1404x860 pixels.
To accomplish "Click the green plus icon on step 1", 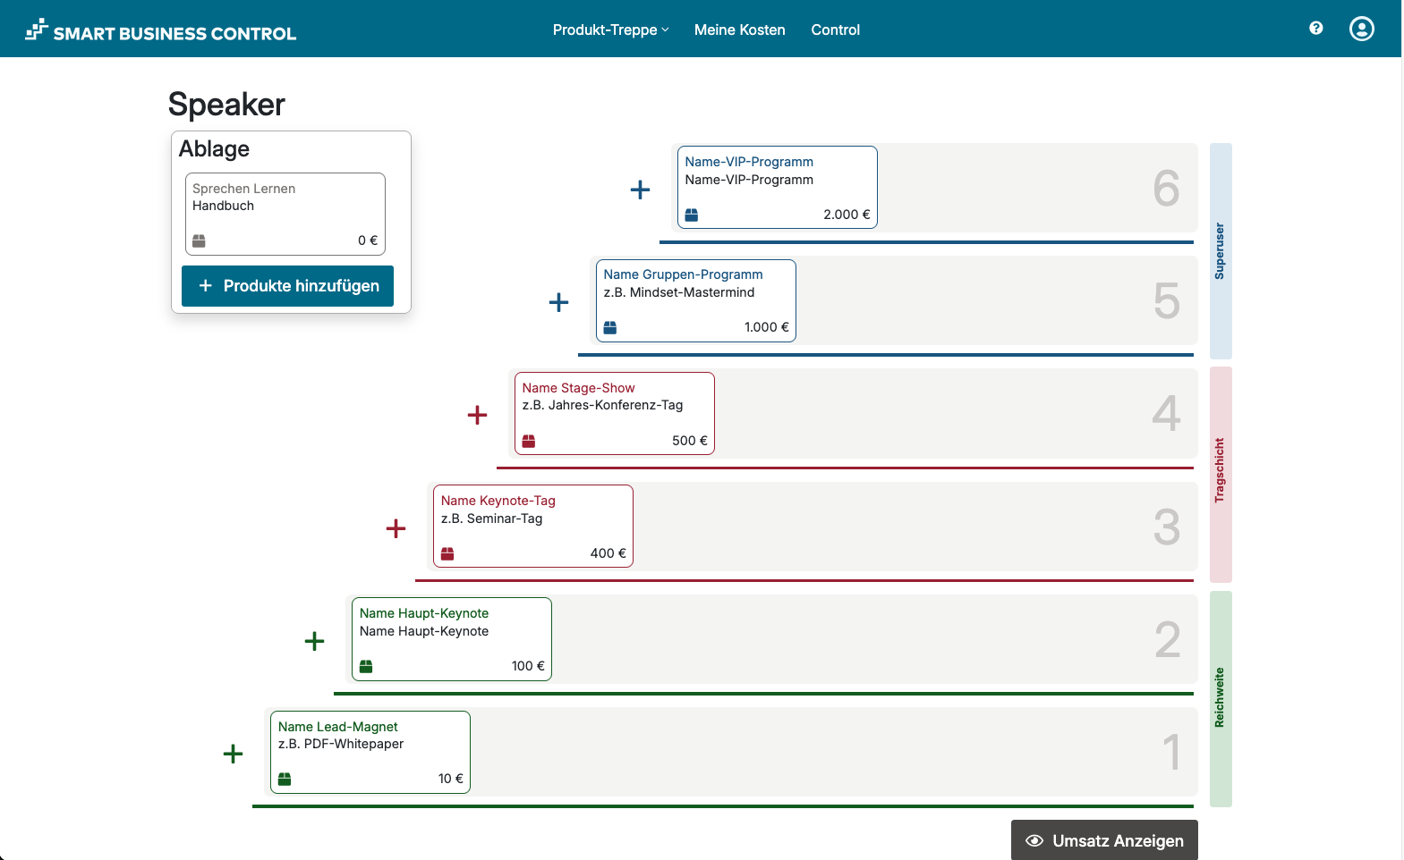I will (x=233, y=754).
